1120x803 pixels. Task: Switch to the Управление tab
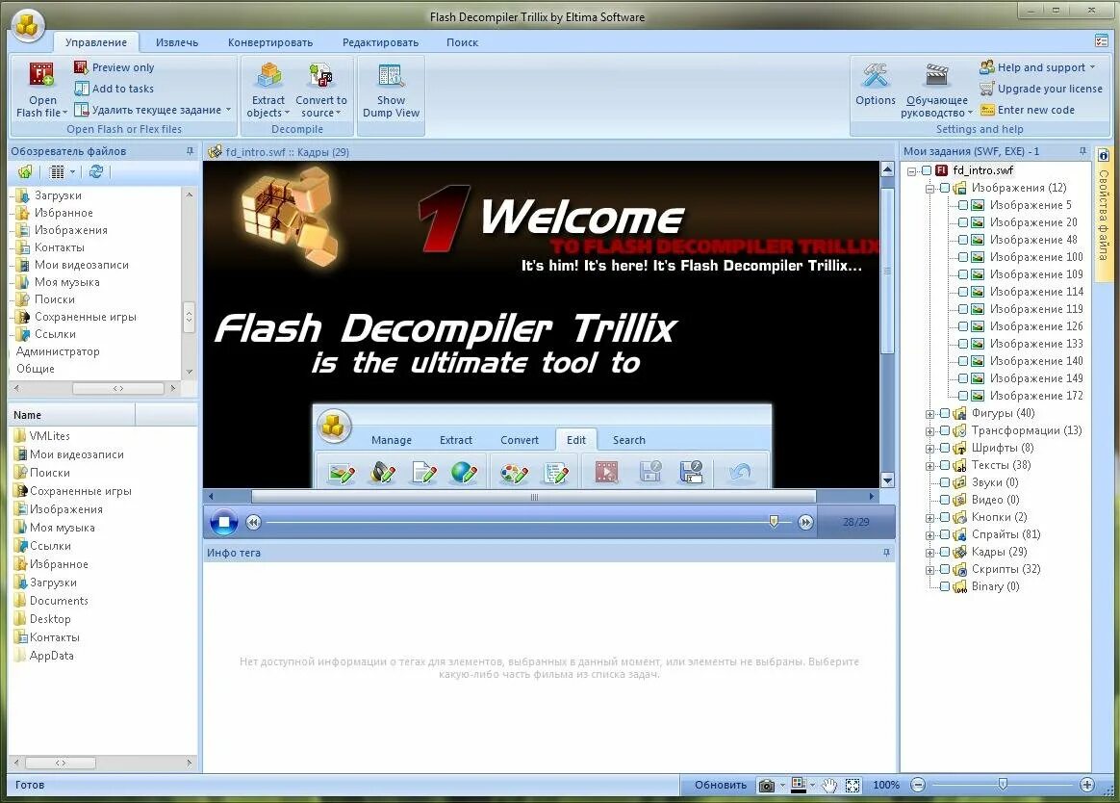[95, 42]
